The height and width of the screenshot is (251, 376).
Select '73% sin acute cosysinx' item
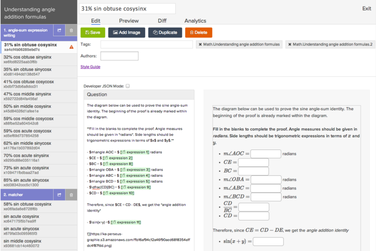39,170
